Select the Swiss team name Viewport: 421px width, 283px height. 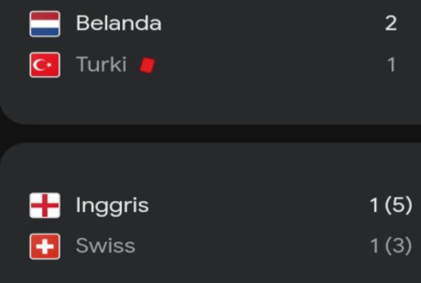(105, 246)
